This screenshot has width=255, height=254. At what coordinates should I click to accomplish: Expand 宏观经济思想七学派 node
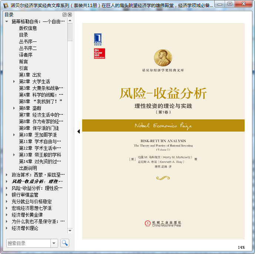point(7,208)
